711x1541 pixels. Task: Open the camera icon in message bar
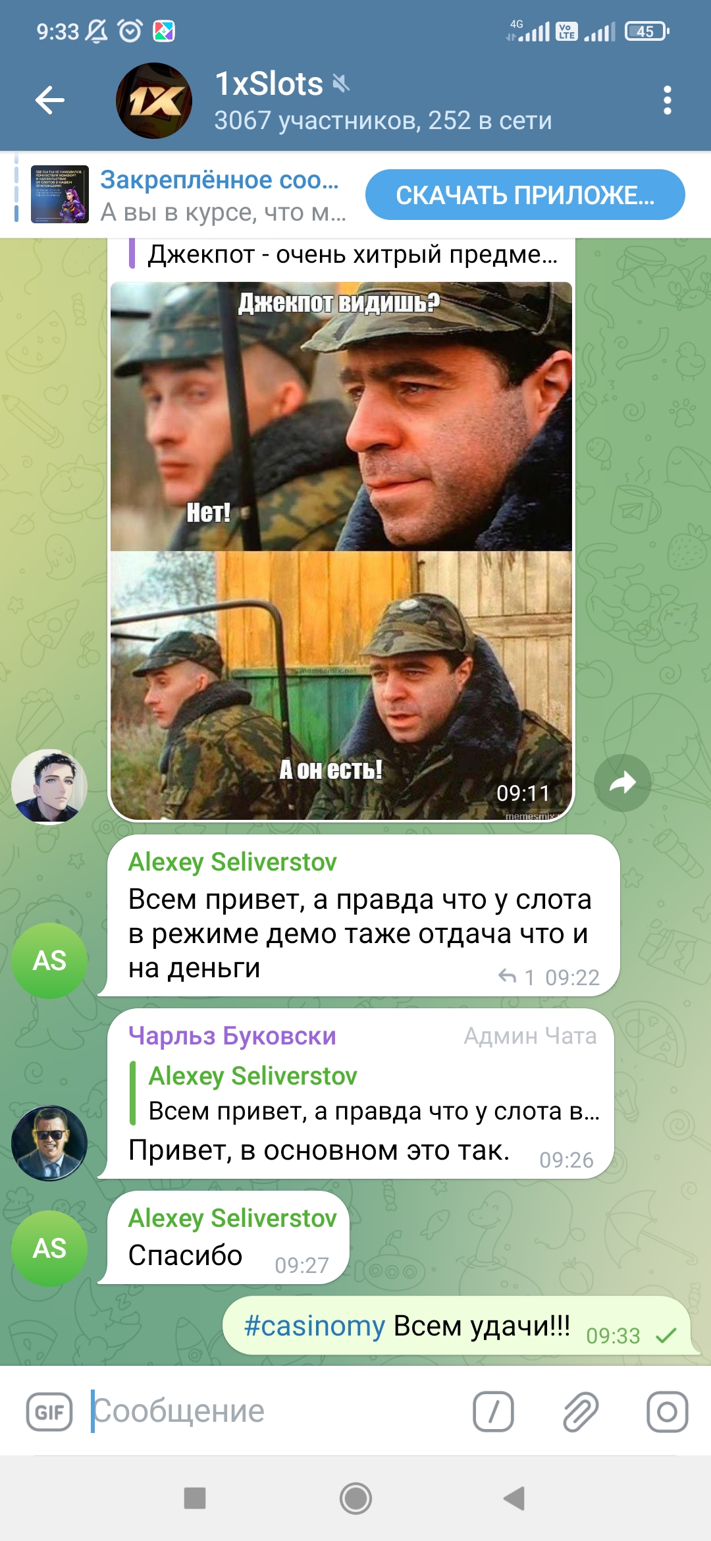[667, 1412]
